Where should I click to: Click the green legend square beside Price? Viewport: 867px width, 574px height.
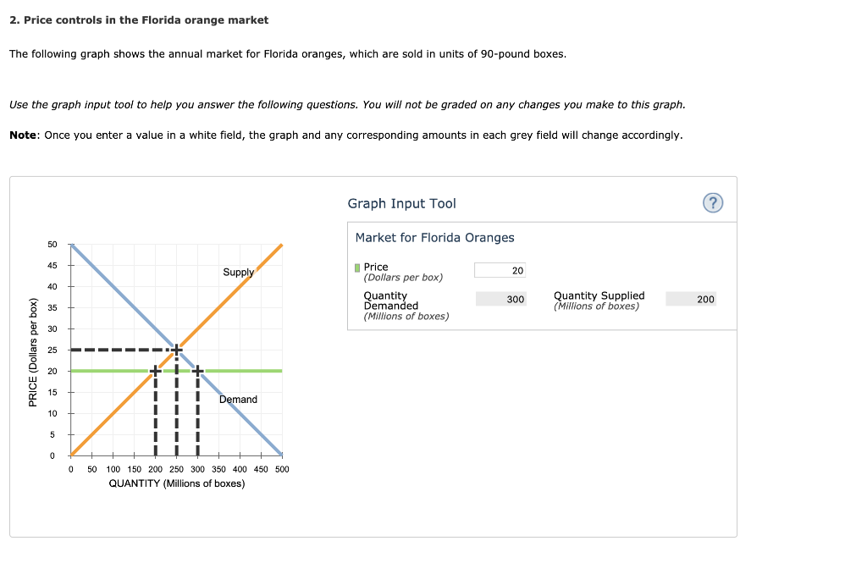coord(356,267)
